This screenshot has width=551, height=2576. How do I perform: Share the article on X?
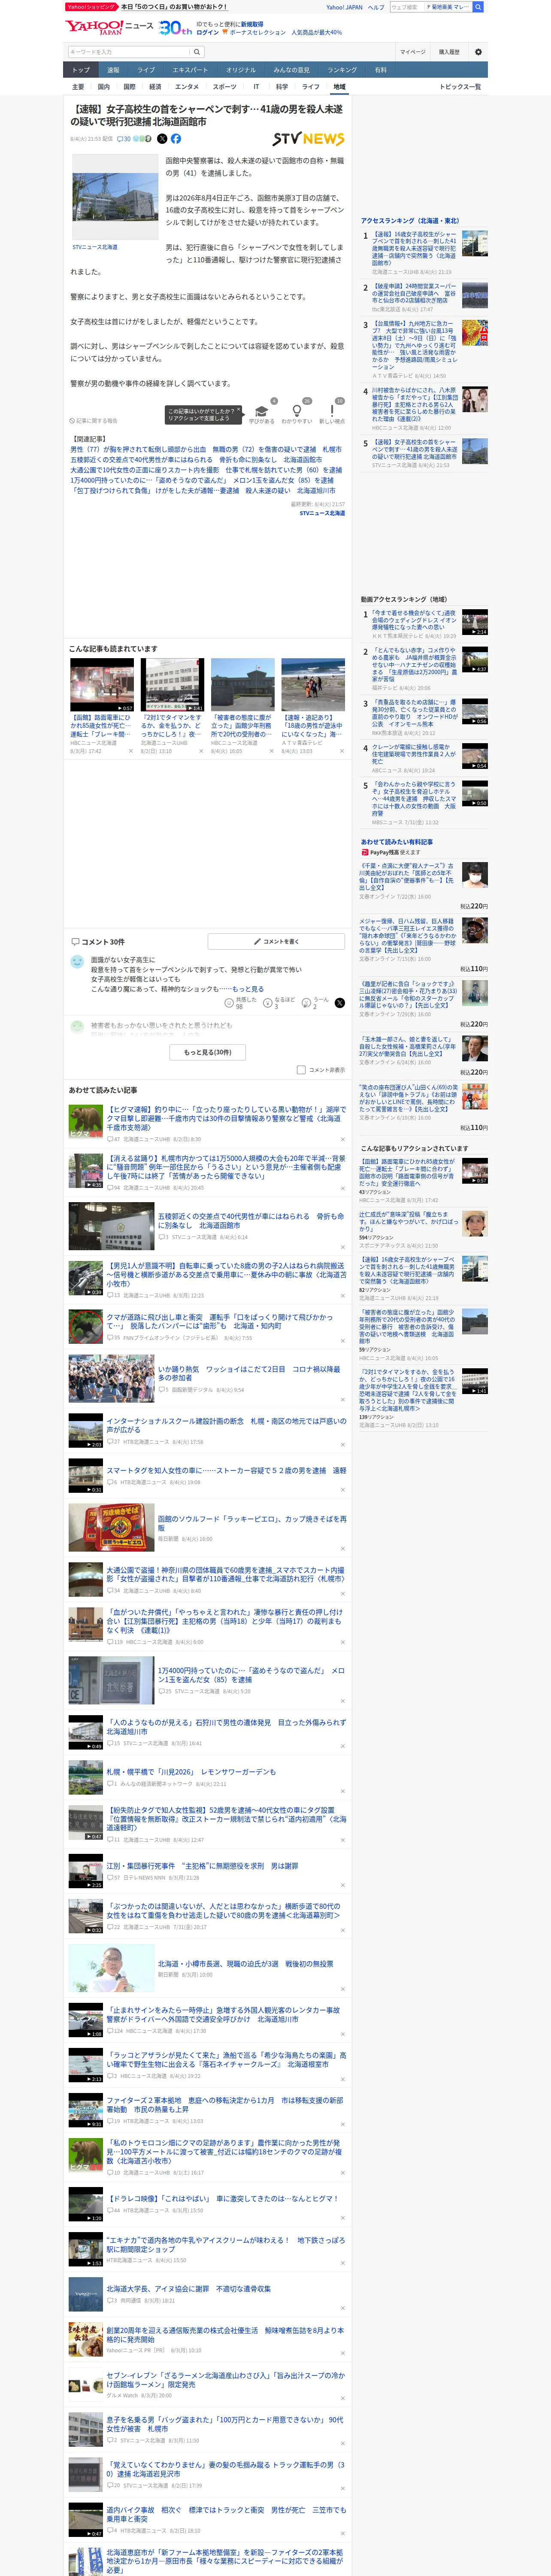point(162,139)
